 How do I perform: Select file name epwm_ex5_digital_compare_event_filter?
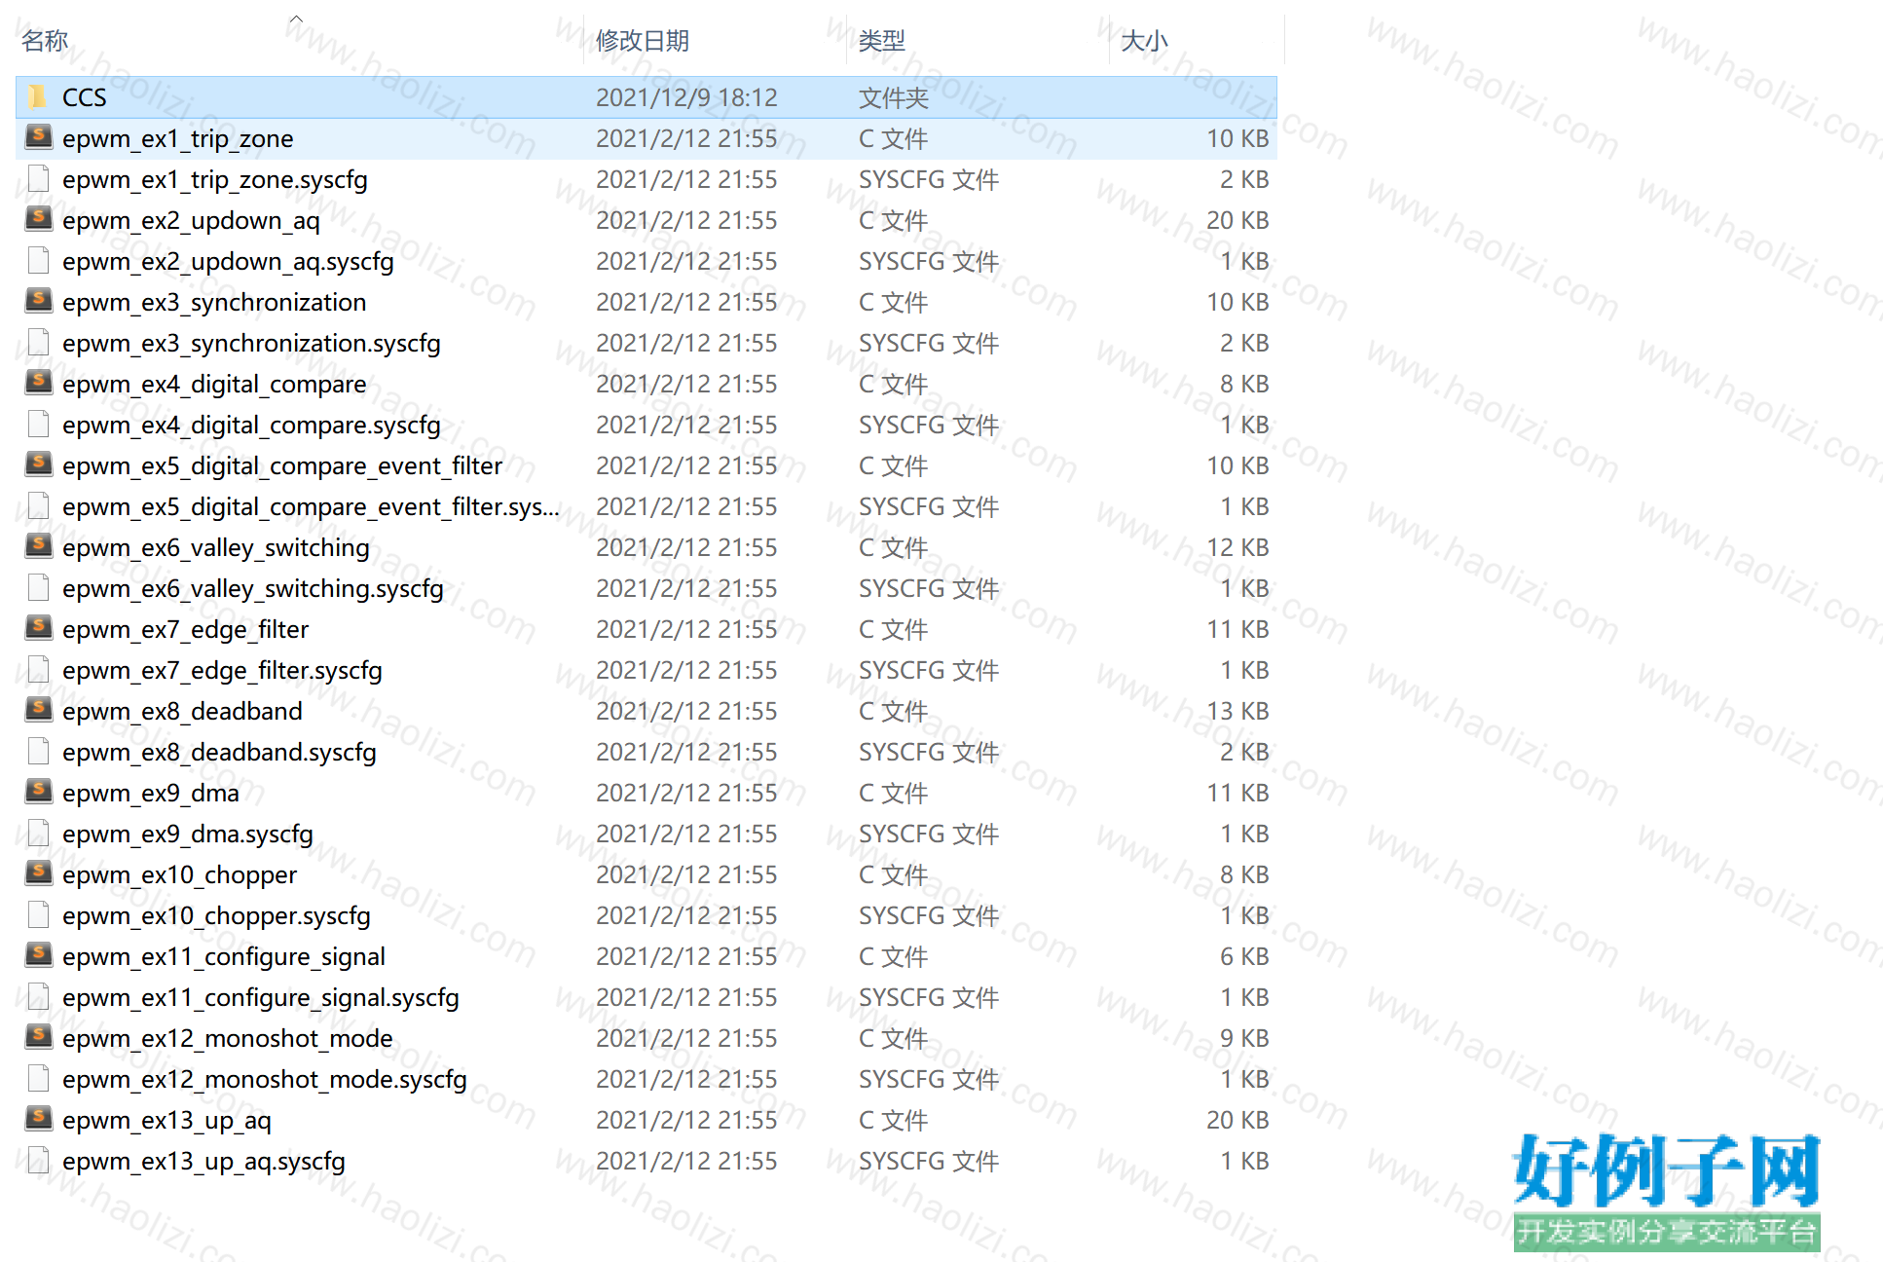(282, 465)
